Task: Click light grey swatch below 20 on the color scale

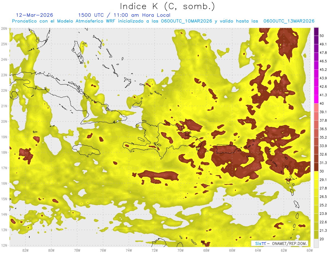Action: click(316, 243)
